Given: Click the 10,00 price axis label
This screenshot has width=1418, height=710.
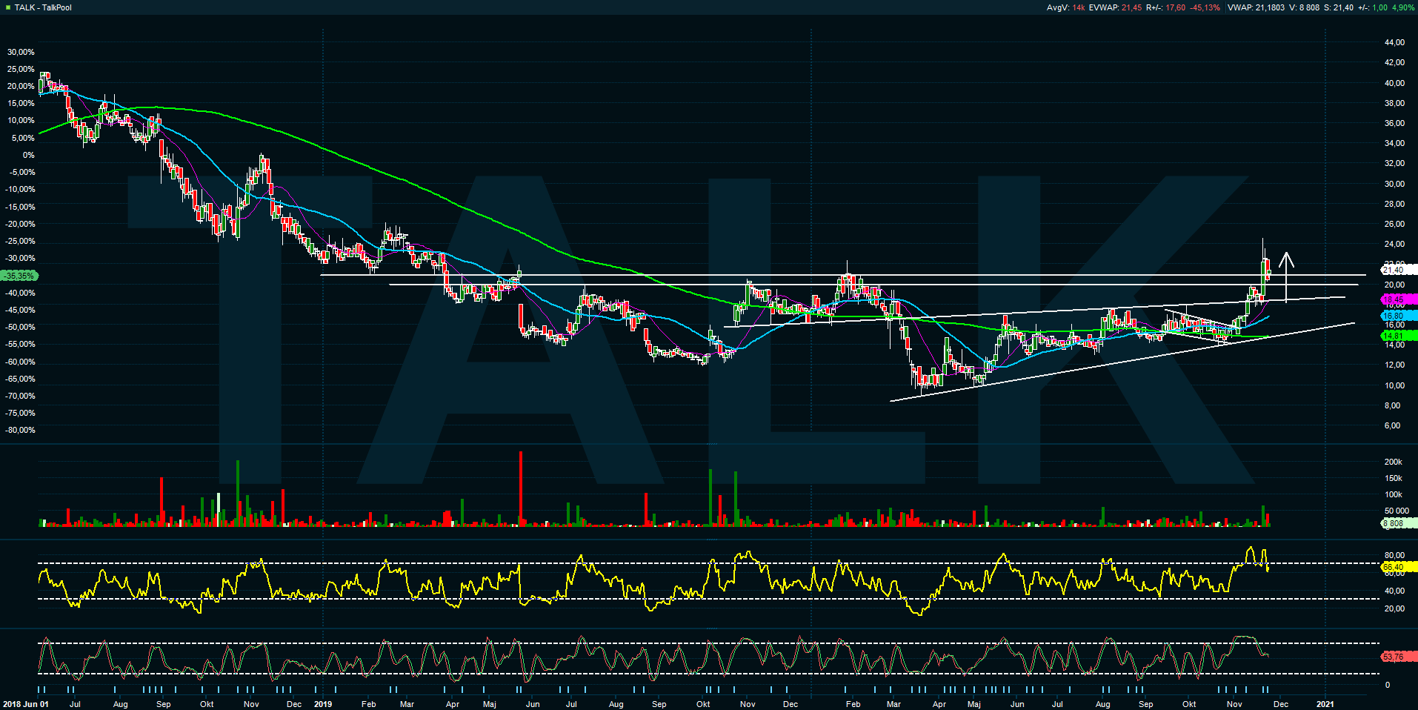Looking at the screenshot, I should (1394, 385).
